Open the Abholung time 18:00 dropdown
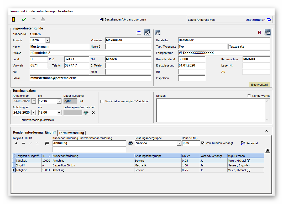The width and height of the screenshot is (283, 204). (x=59, y=113)
